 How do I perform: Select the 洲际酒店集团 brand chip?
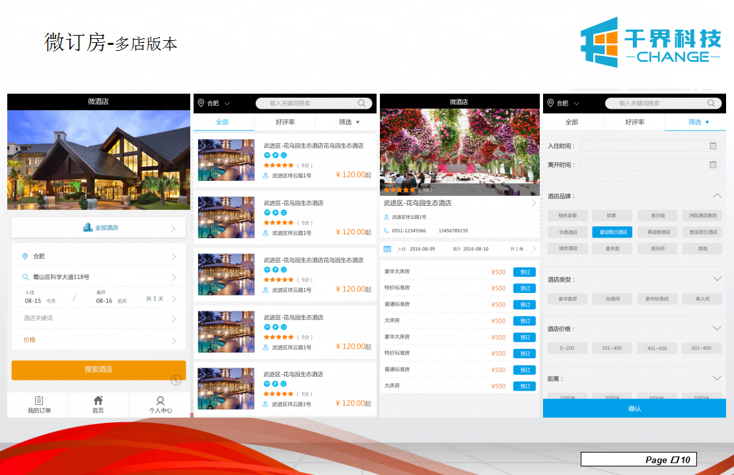click(702, 216)
